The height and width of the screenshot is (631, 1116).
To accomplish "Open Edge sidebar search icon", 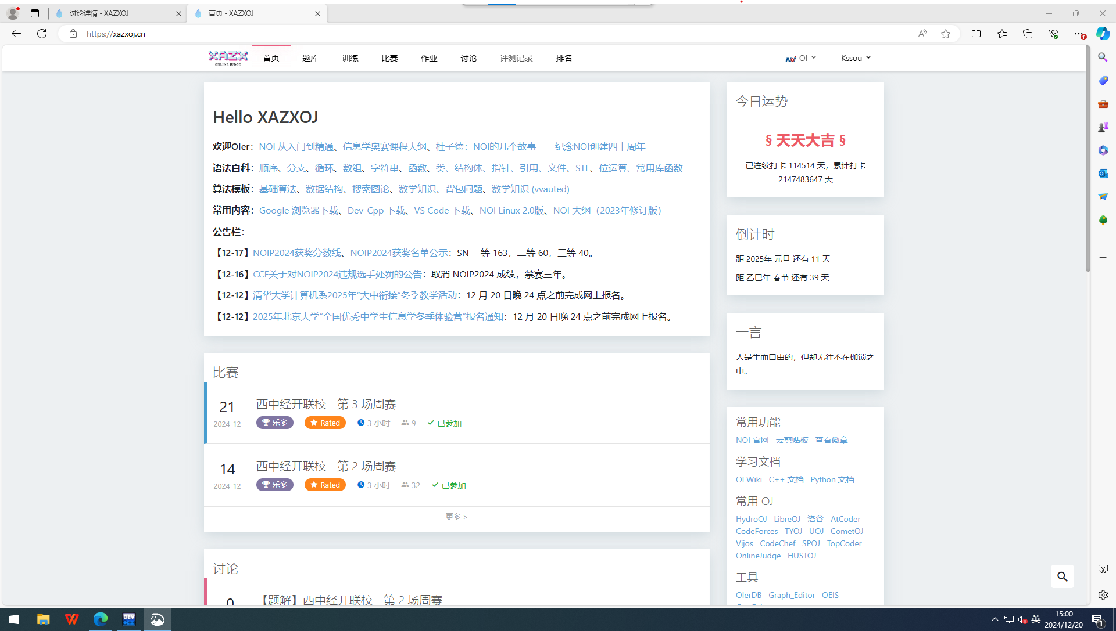I will 1103,57.
